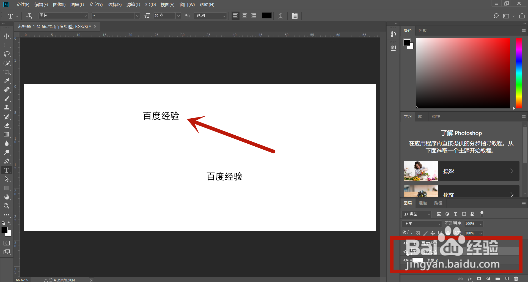Toggle adjustment layer filter

(447, 214)
